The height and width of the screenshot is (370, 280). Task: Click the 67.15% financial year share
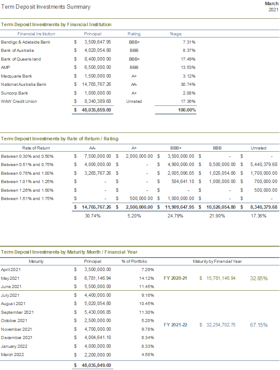click(259, 325)
